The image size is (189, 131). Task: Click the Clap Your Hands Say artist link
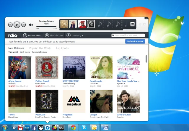pyautogui.click(x=128, y=81)
